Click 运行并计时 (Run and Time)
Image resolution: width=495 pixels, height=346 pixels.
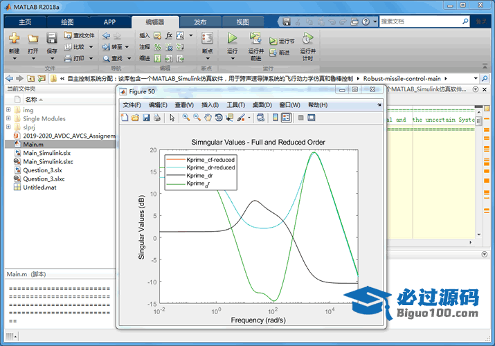(x=308, y=46)
